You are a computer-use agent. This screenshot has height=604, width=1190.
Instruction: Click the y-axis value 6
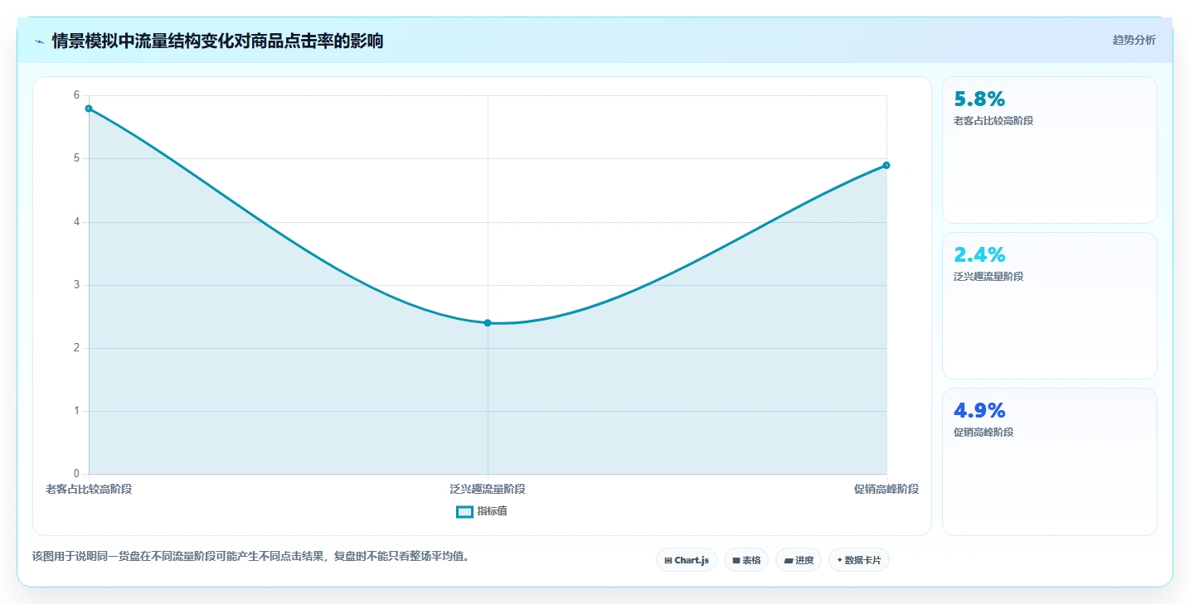tap(76, 95)
